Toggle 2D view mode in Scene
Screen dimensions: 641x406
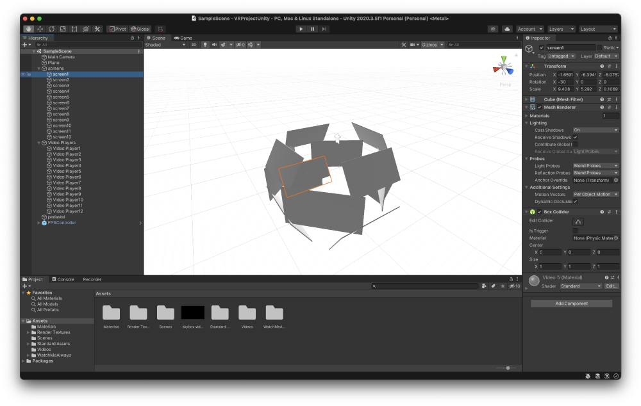click(194, 45)
